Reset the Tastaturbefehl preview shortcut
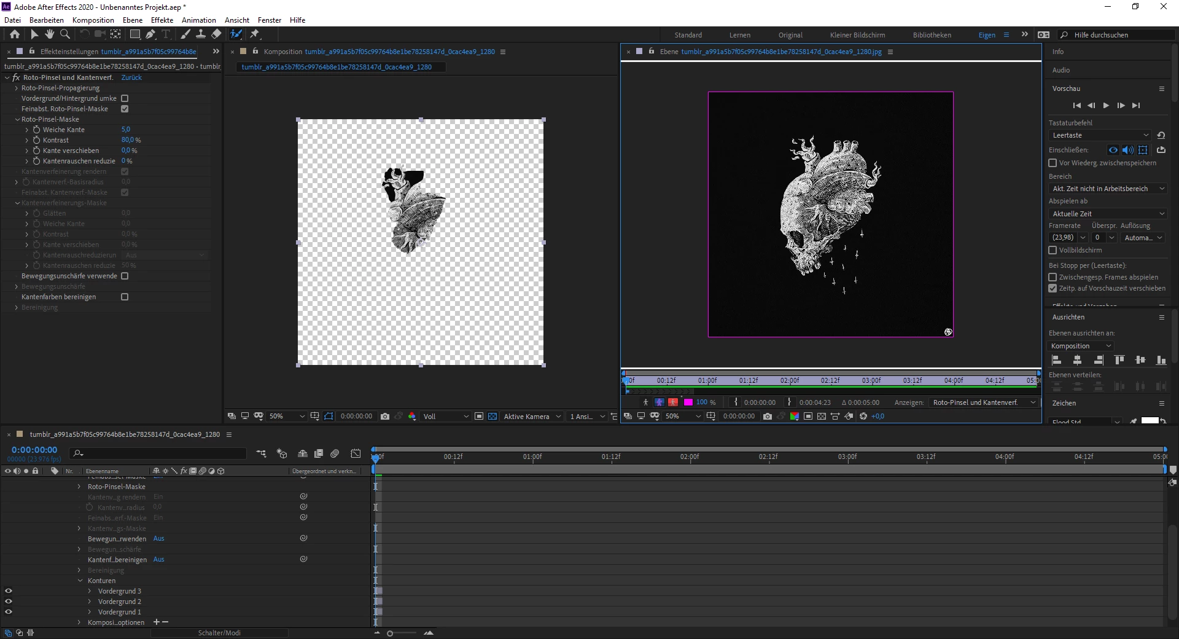 (x=1161, y=135)
